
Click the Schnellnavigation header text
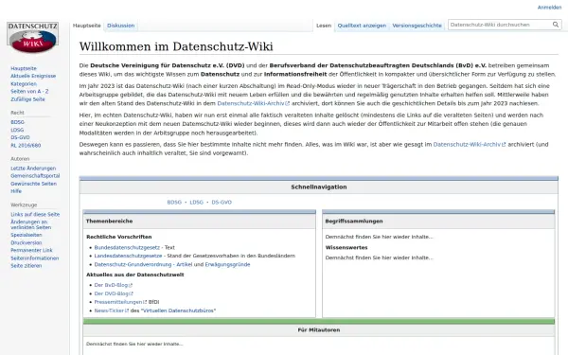click(x=319, y=186)
